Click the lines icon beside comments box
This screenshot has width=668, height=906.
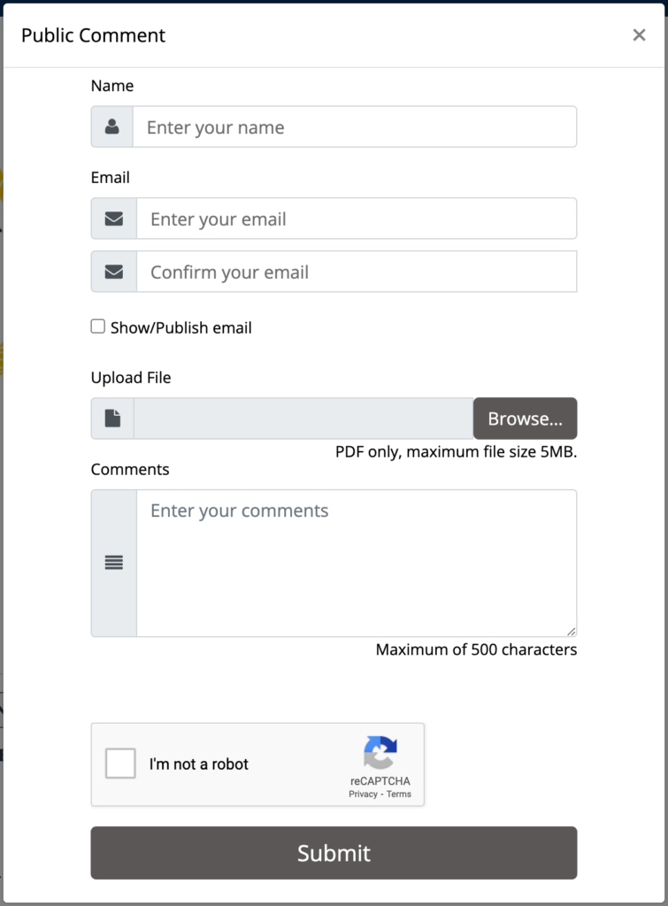[x=114, y=562]
